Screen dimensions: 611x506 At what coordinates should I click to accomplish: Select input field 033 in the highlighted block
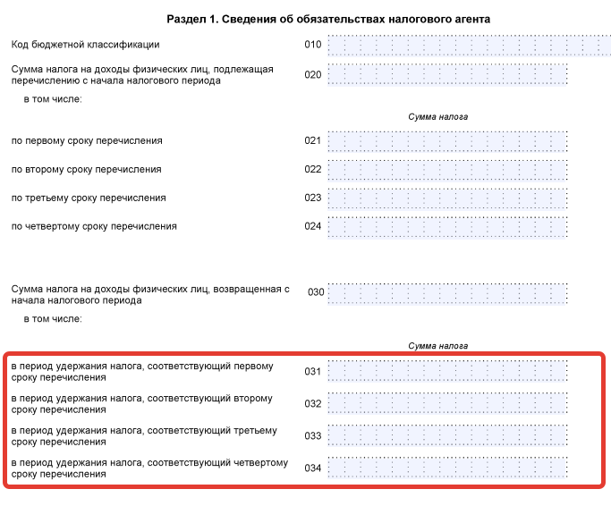(x=447, y=435)
